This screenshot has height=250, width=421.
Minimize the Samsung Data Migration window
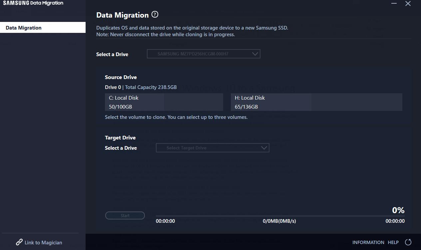pyautogui.click(x=394, y=4)
